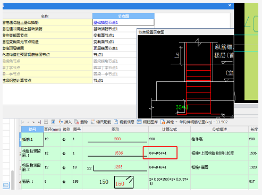Click the 节点设置示意图 diagram preview
The image size is (262, 195).
click(186, 77)
